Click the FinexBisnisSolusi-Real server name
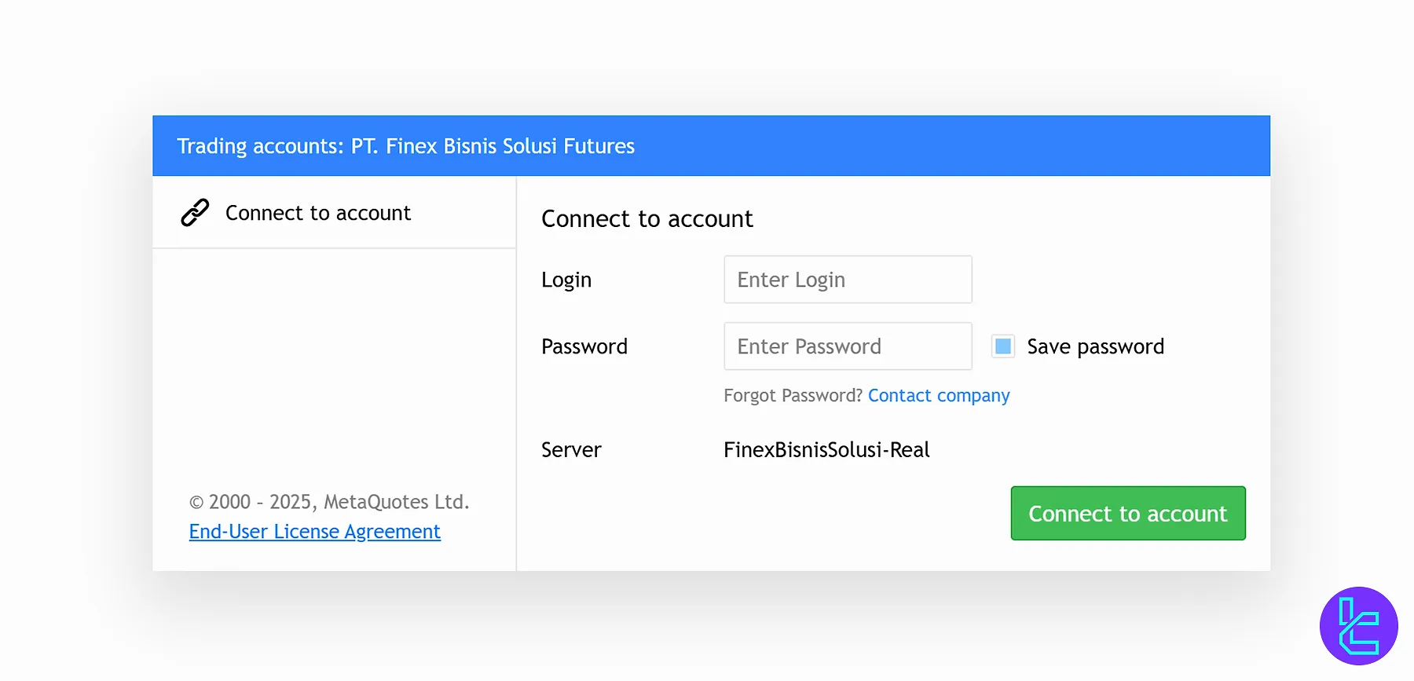1414x681 pixels. (x=826, y=449)
